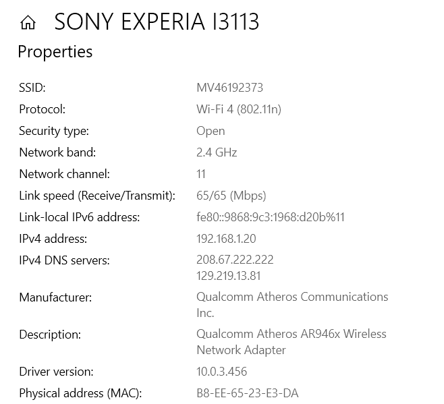Click the DNS server 129.219.13.81
444x404 pixels.
(229, 276)
